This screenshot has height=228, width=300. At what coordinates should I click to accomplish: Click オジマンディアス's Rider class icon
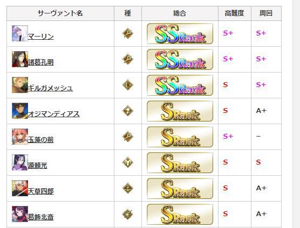tap(128, 111)
